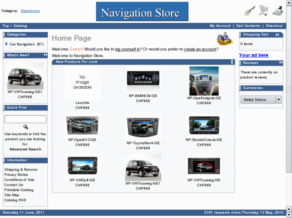Open Car Navigation category

[x=22, y=44]
